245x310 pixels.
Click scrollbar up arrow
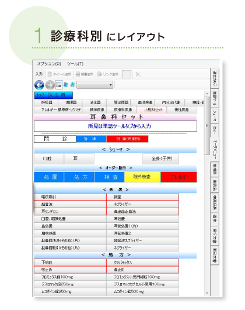[206, 94]
